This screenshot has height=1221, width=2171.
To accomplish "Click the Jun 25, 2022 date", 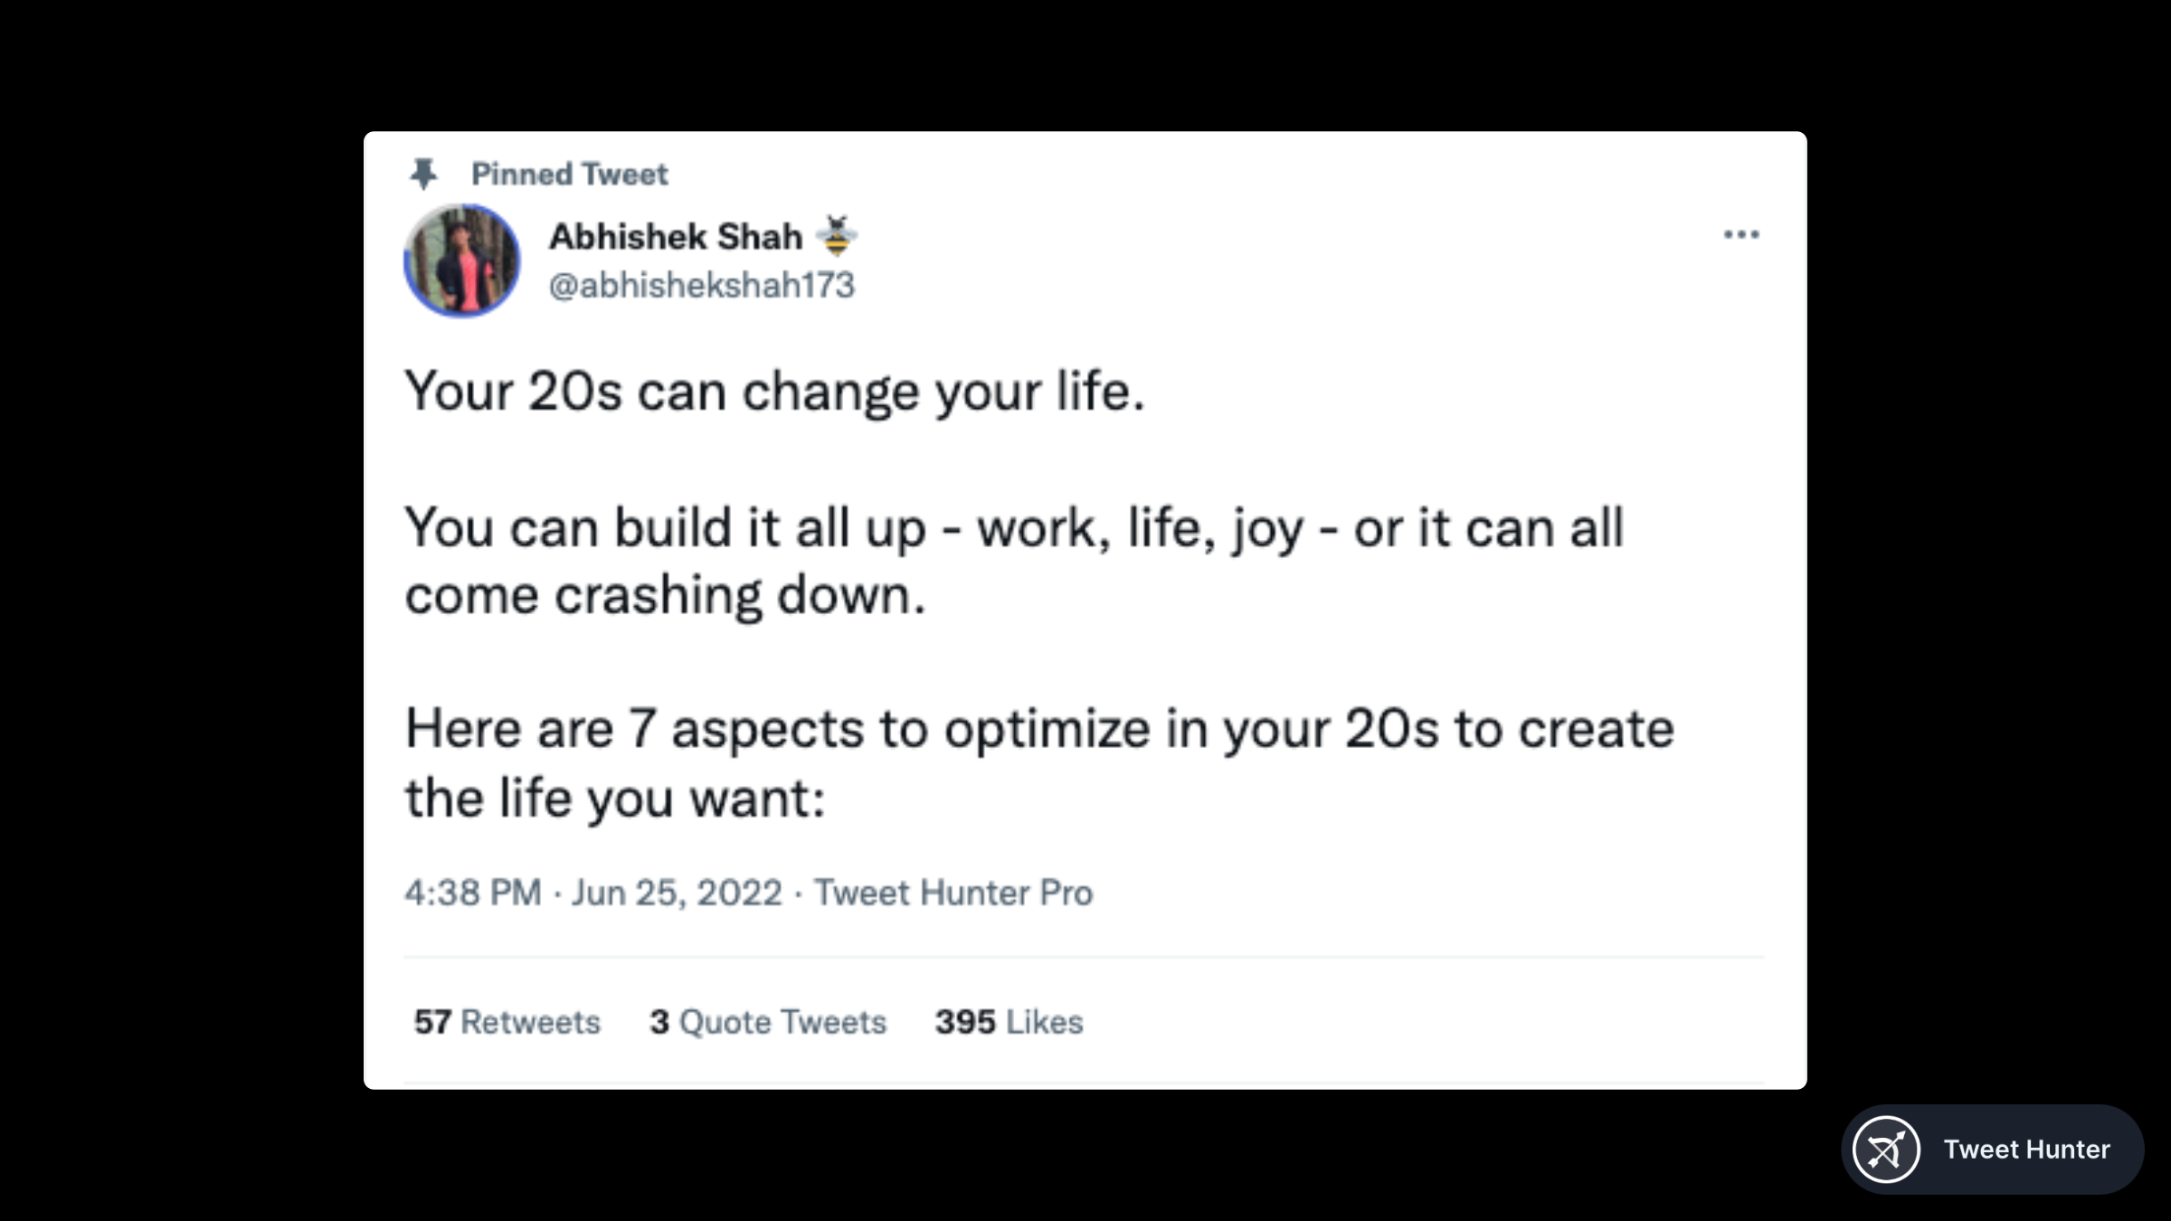I will click(x=677, y=893).
